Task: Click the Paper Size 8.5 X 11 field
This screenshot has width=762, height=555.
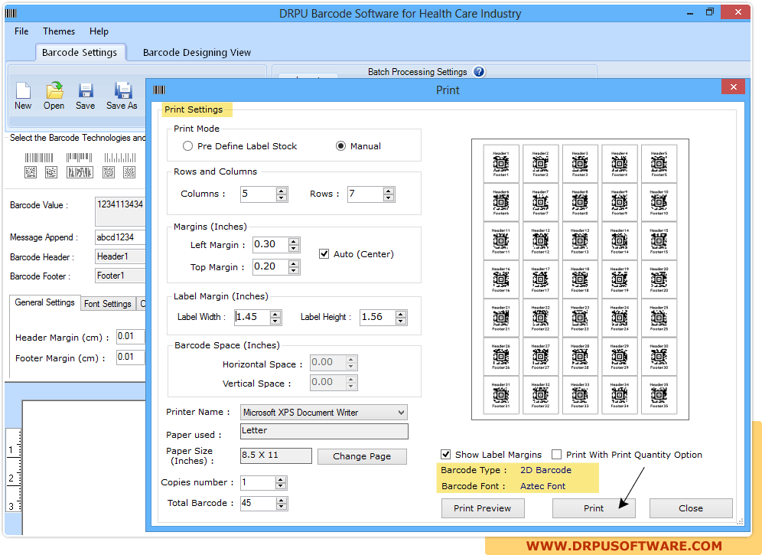Action: (x=276, y=455)
